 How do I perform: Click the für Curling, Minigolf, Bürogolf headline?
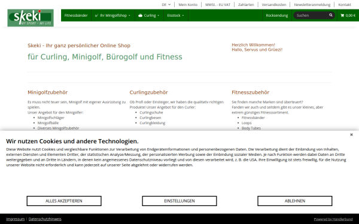(x=105, y=57)
